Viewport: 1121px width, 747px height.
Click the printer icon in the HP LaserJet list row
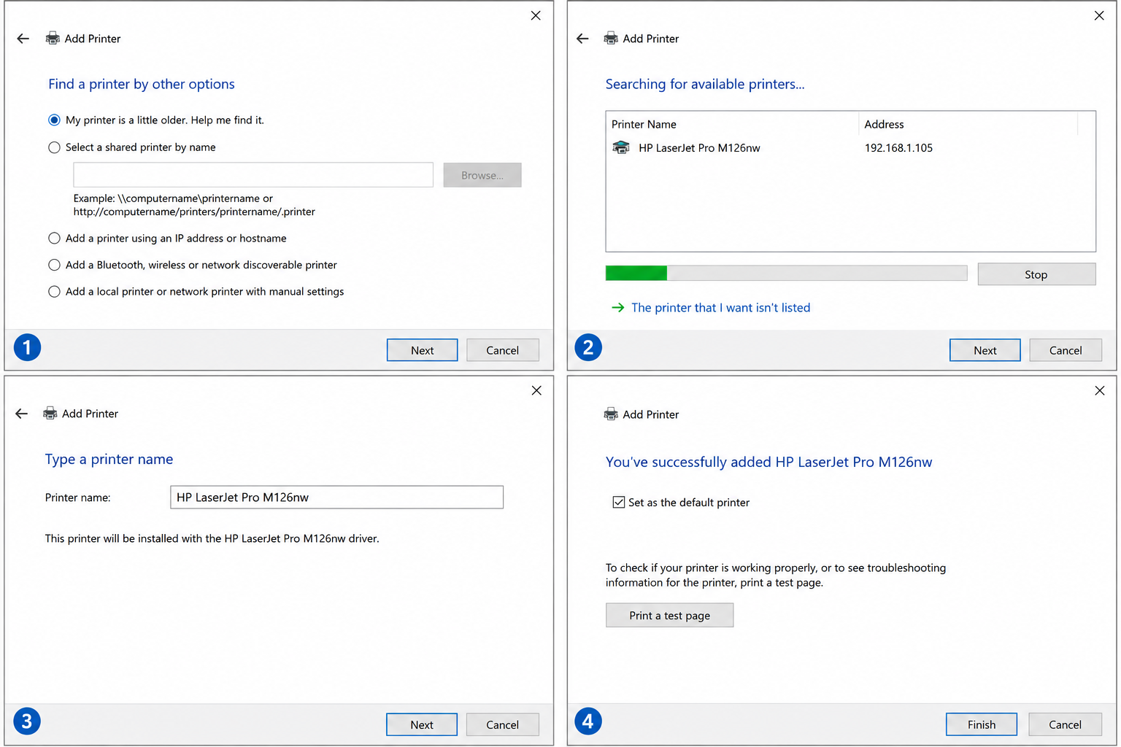tap(621, 148)
